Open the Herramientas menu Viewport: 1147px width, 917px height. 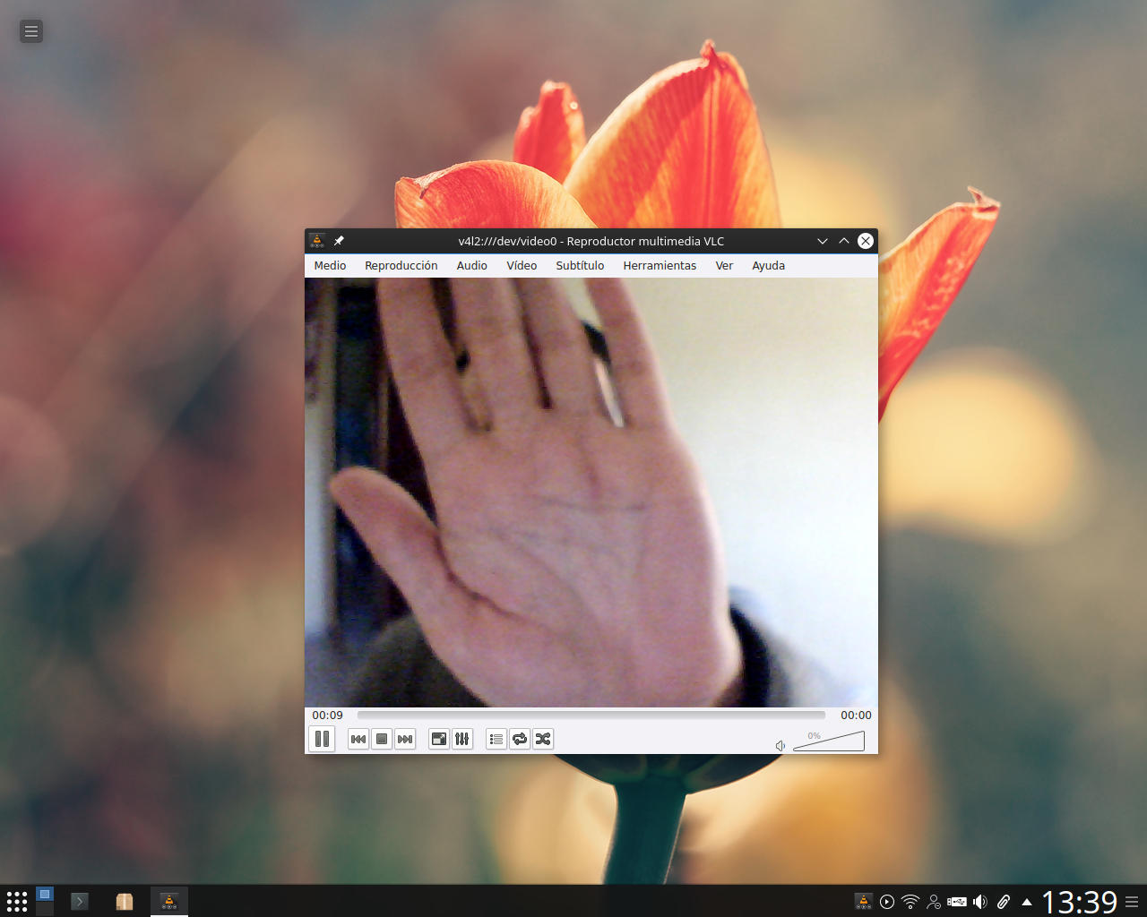pyautogui.click(x=660, y=266)
